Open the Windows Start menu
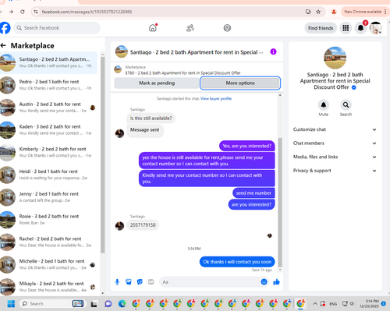Viewport: 390px width, 311px height. pos(11,303)
